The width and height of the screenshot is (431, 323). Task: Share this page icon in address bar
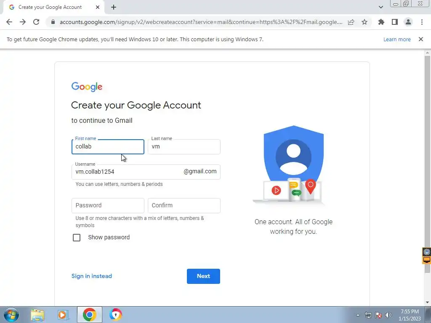pos(351,22)
